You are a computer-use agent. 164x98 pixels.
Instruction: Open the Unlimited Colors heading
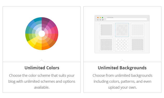42,68
